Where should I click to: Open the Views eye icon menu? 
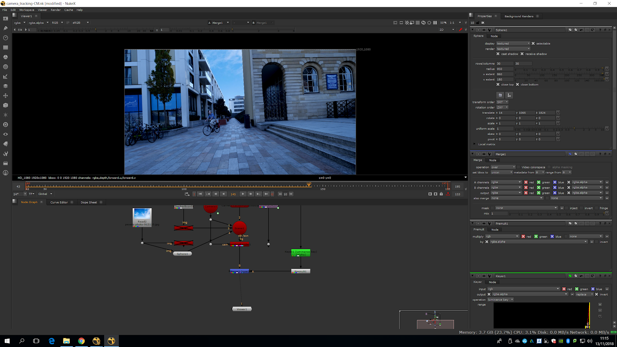pos(5,134)
